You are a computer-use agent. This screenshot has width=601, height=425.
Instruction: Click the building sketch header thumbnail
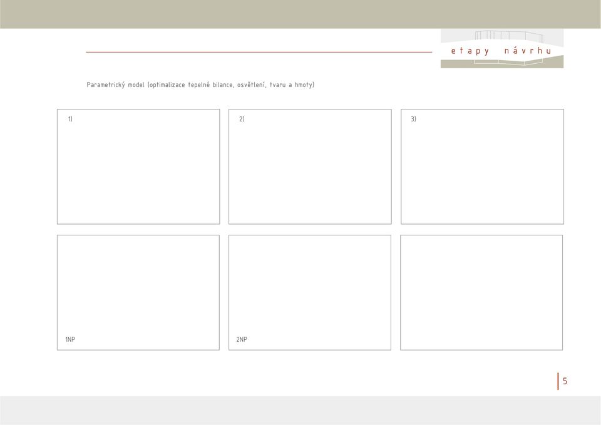(502, 49)
